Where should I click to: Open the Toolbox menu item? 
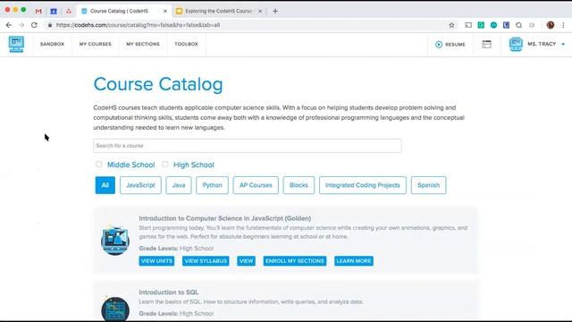187,44
